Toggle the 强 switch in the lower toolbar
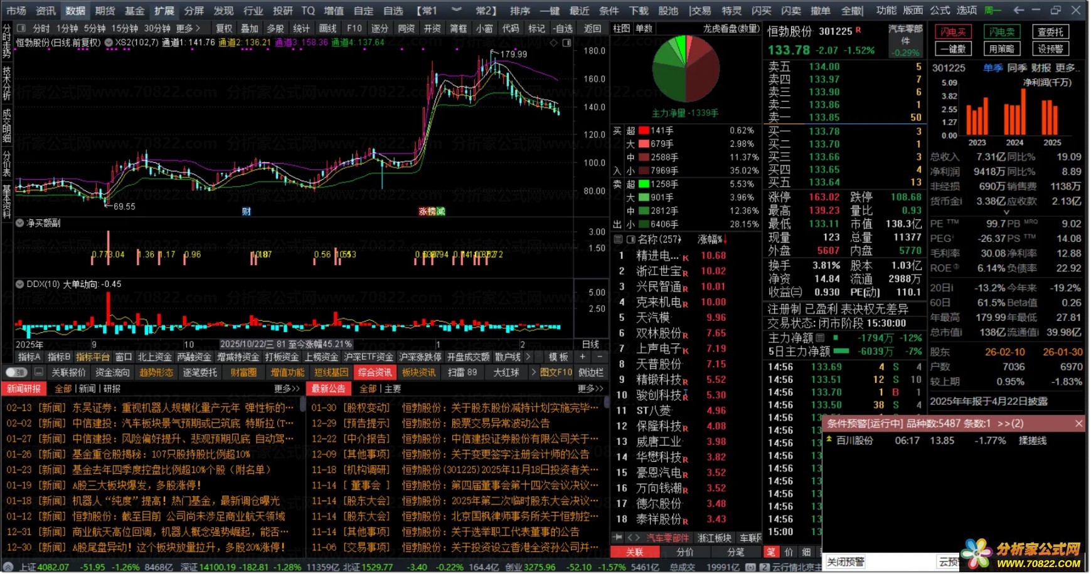Viewport: 1091px width, 574px height. point(16,372)
